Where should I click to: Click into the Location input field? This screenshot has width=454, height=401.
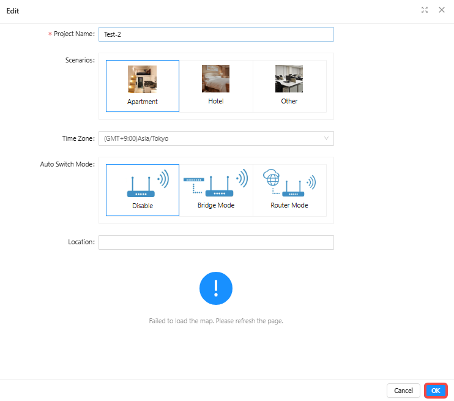coord(216,242)
